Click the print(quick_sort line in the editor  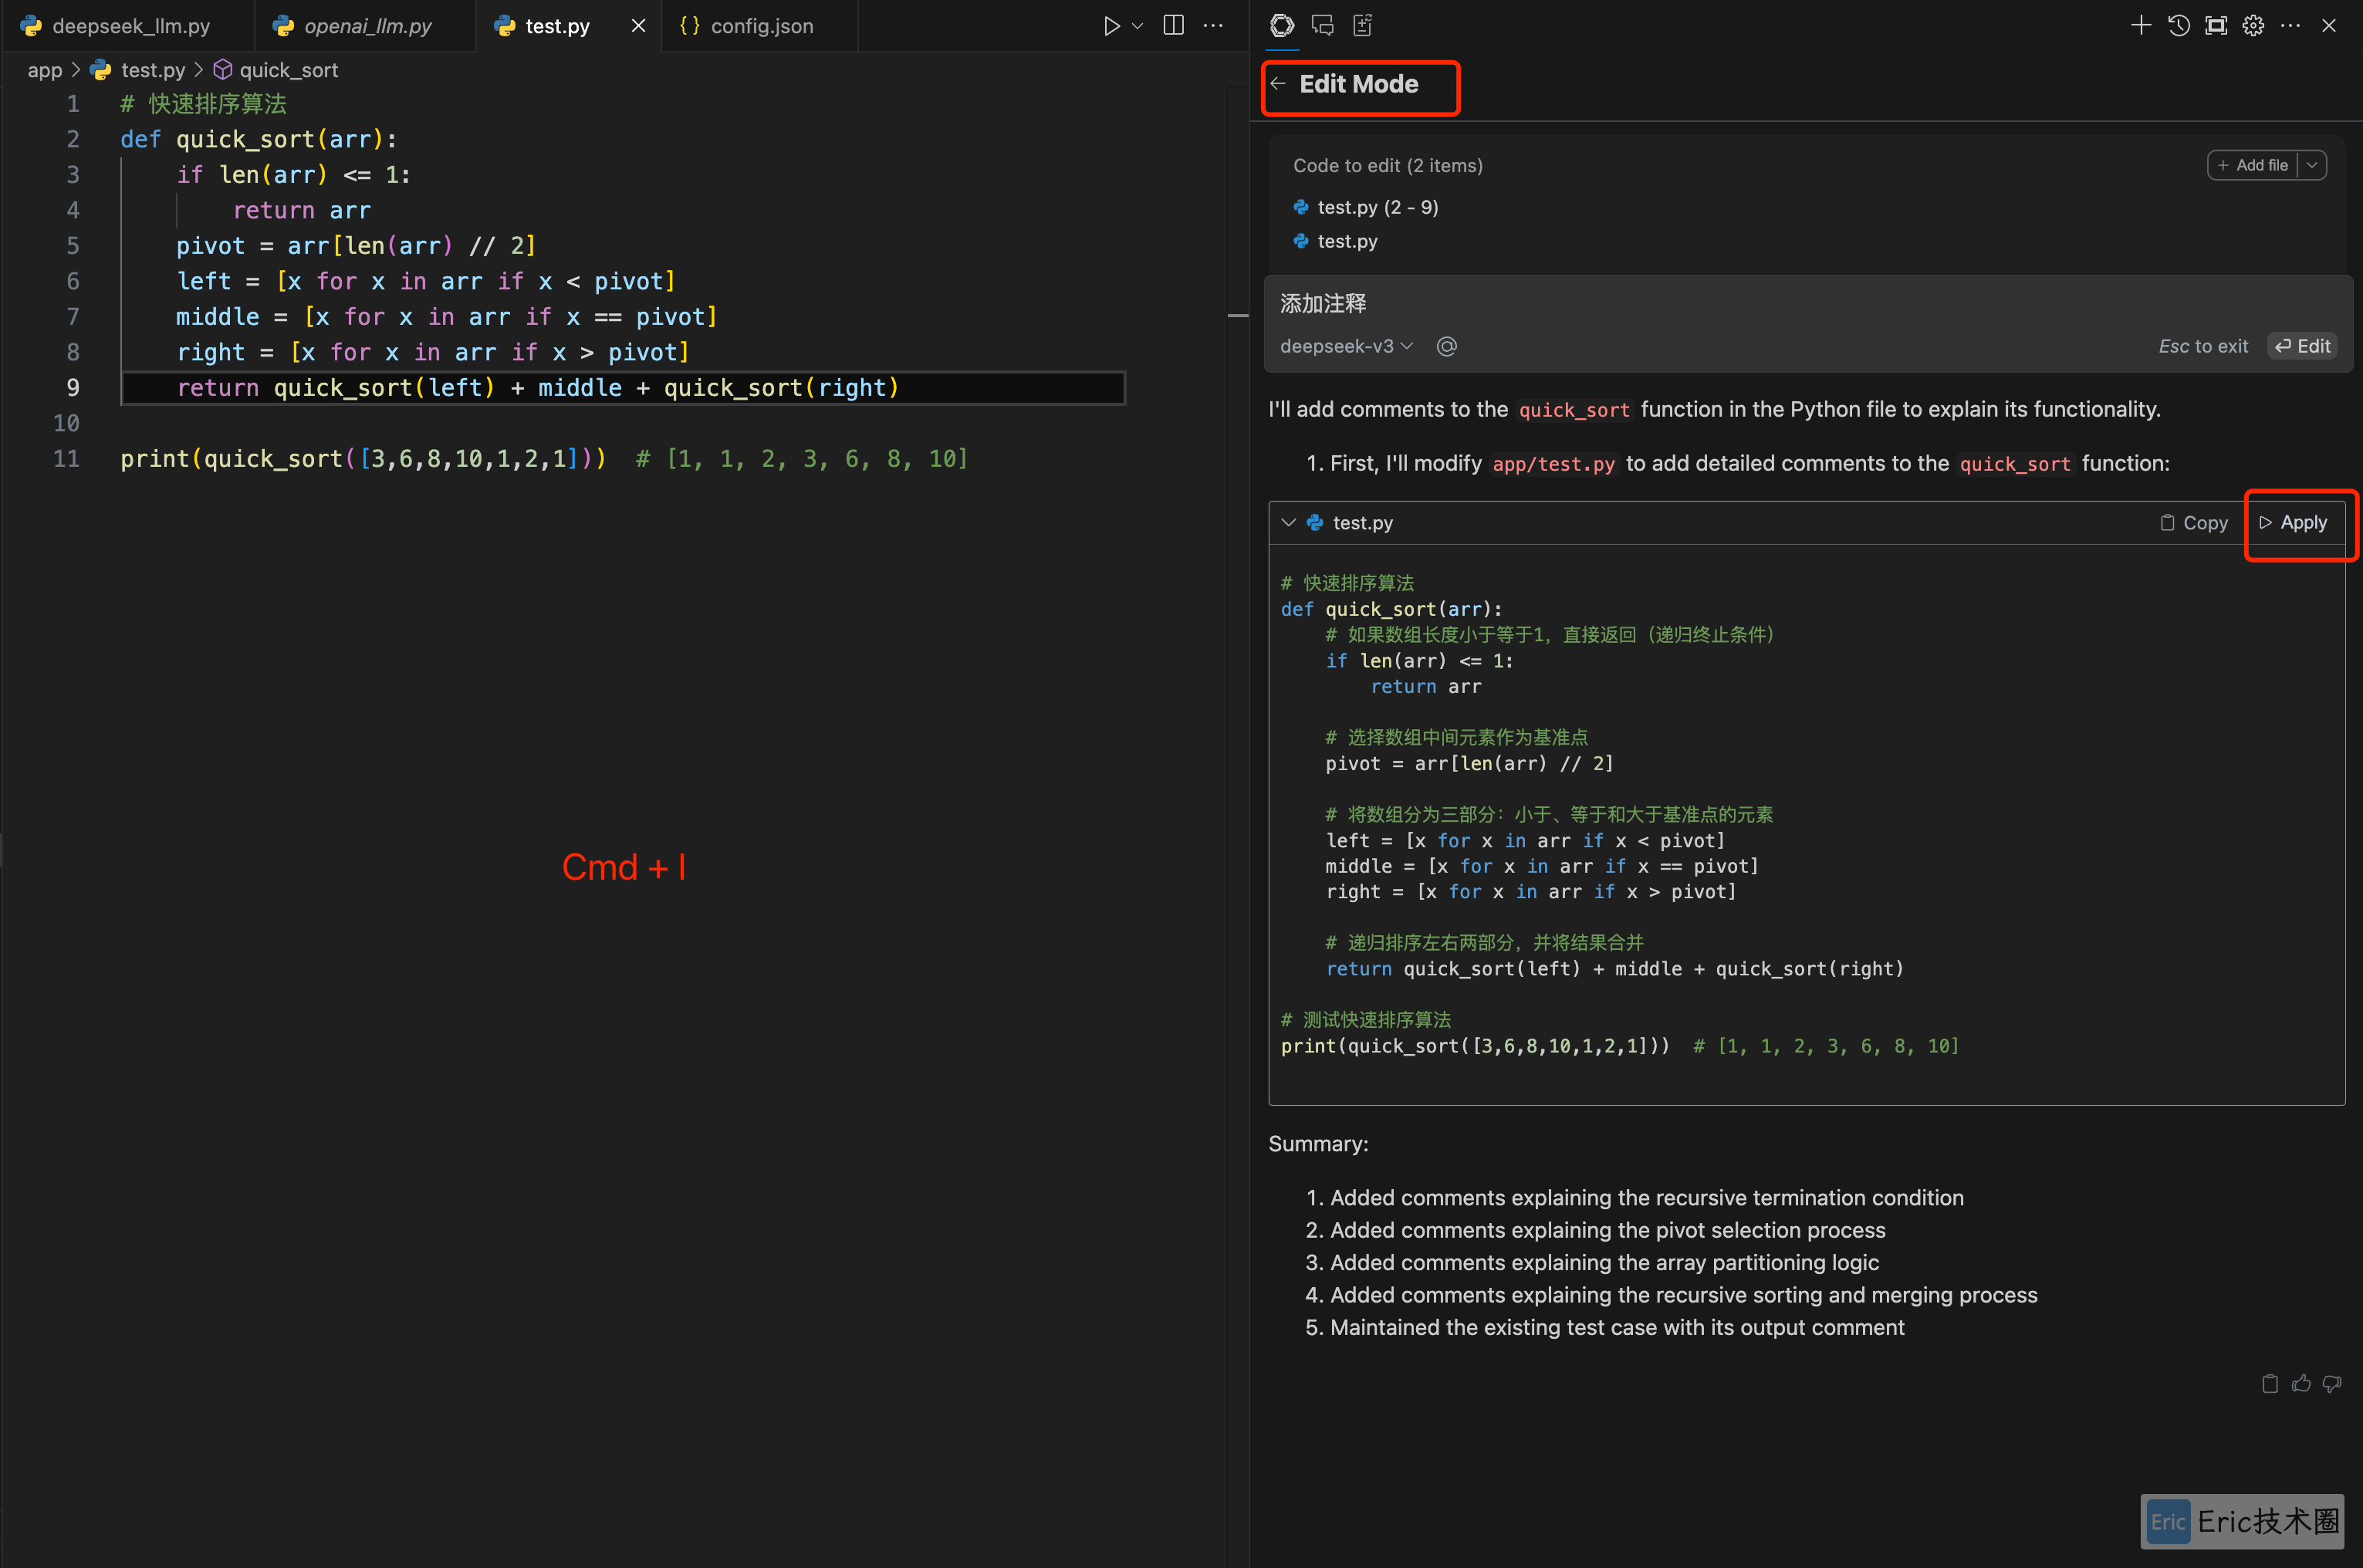click(x=544, y=459)
